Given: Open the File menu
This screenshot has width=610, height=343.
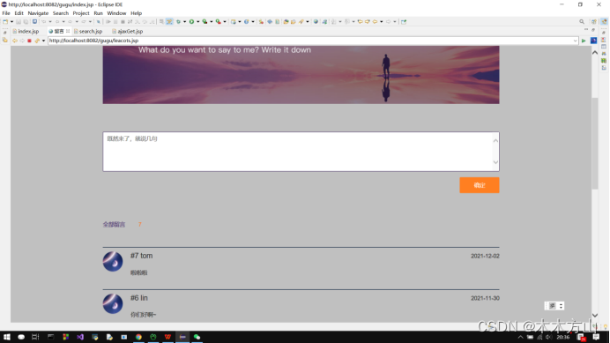Looking at the screenshot, I should coord(6,13).
